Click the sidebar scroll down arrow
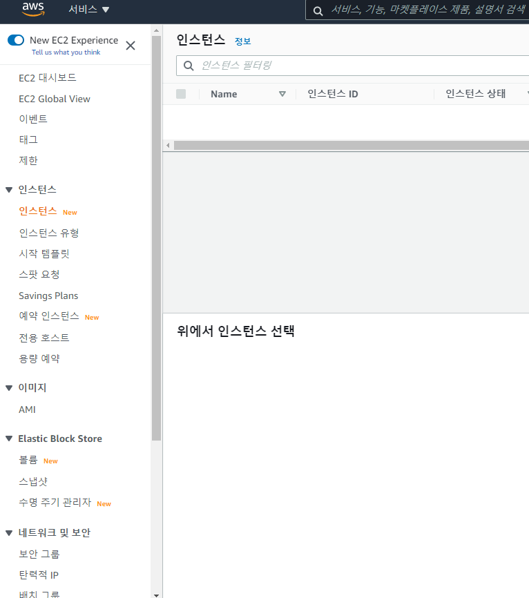Image resolution: width=529 pixels, height=598 pixels. 156,595
